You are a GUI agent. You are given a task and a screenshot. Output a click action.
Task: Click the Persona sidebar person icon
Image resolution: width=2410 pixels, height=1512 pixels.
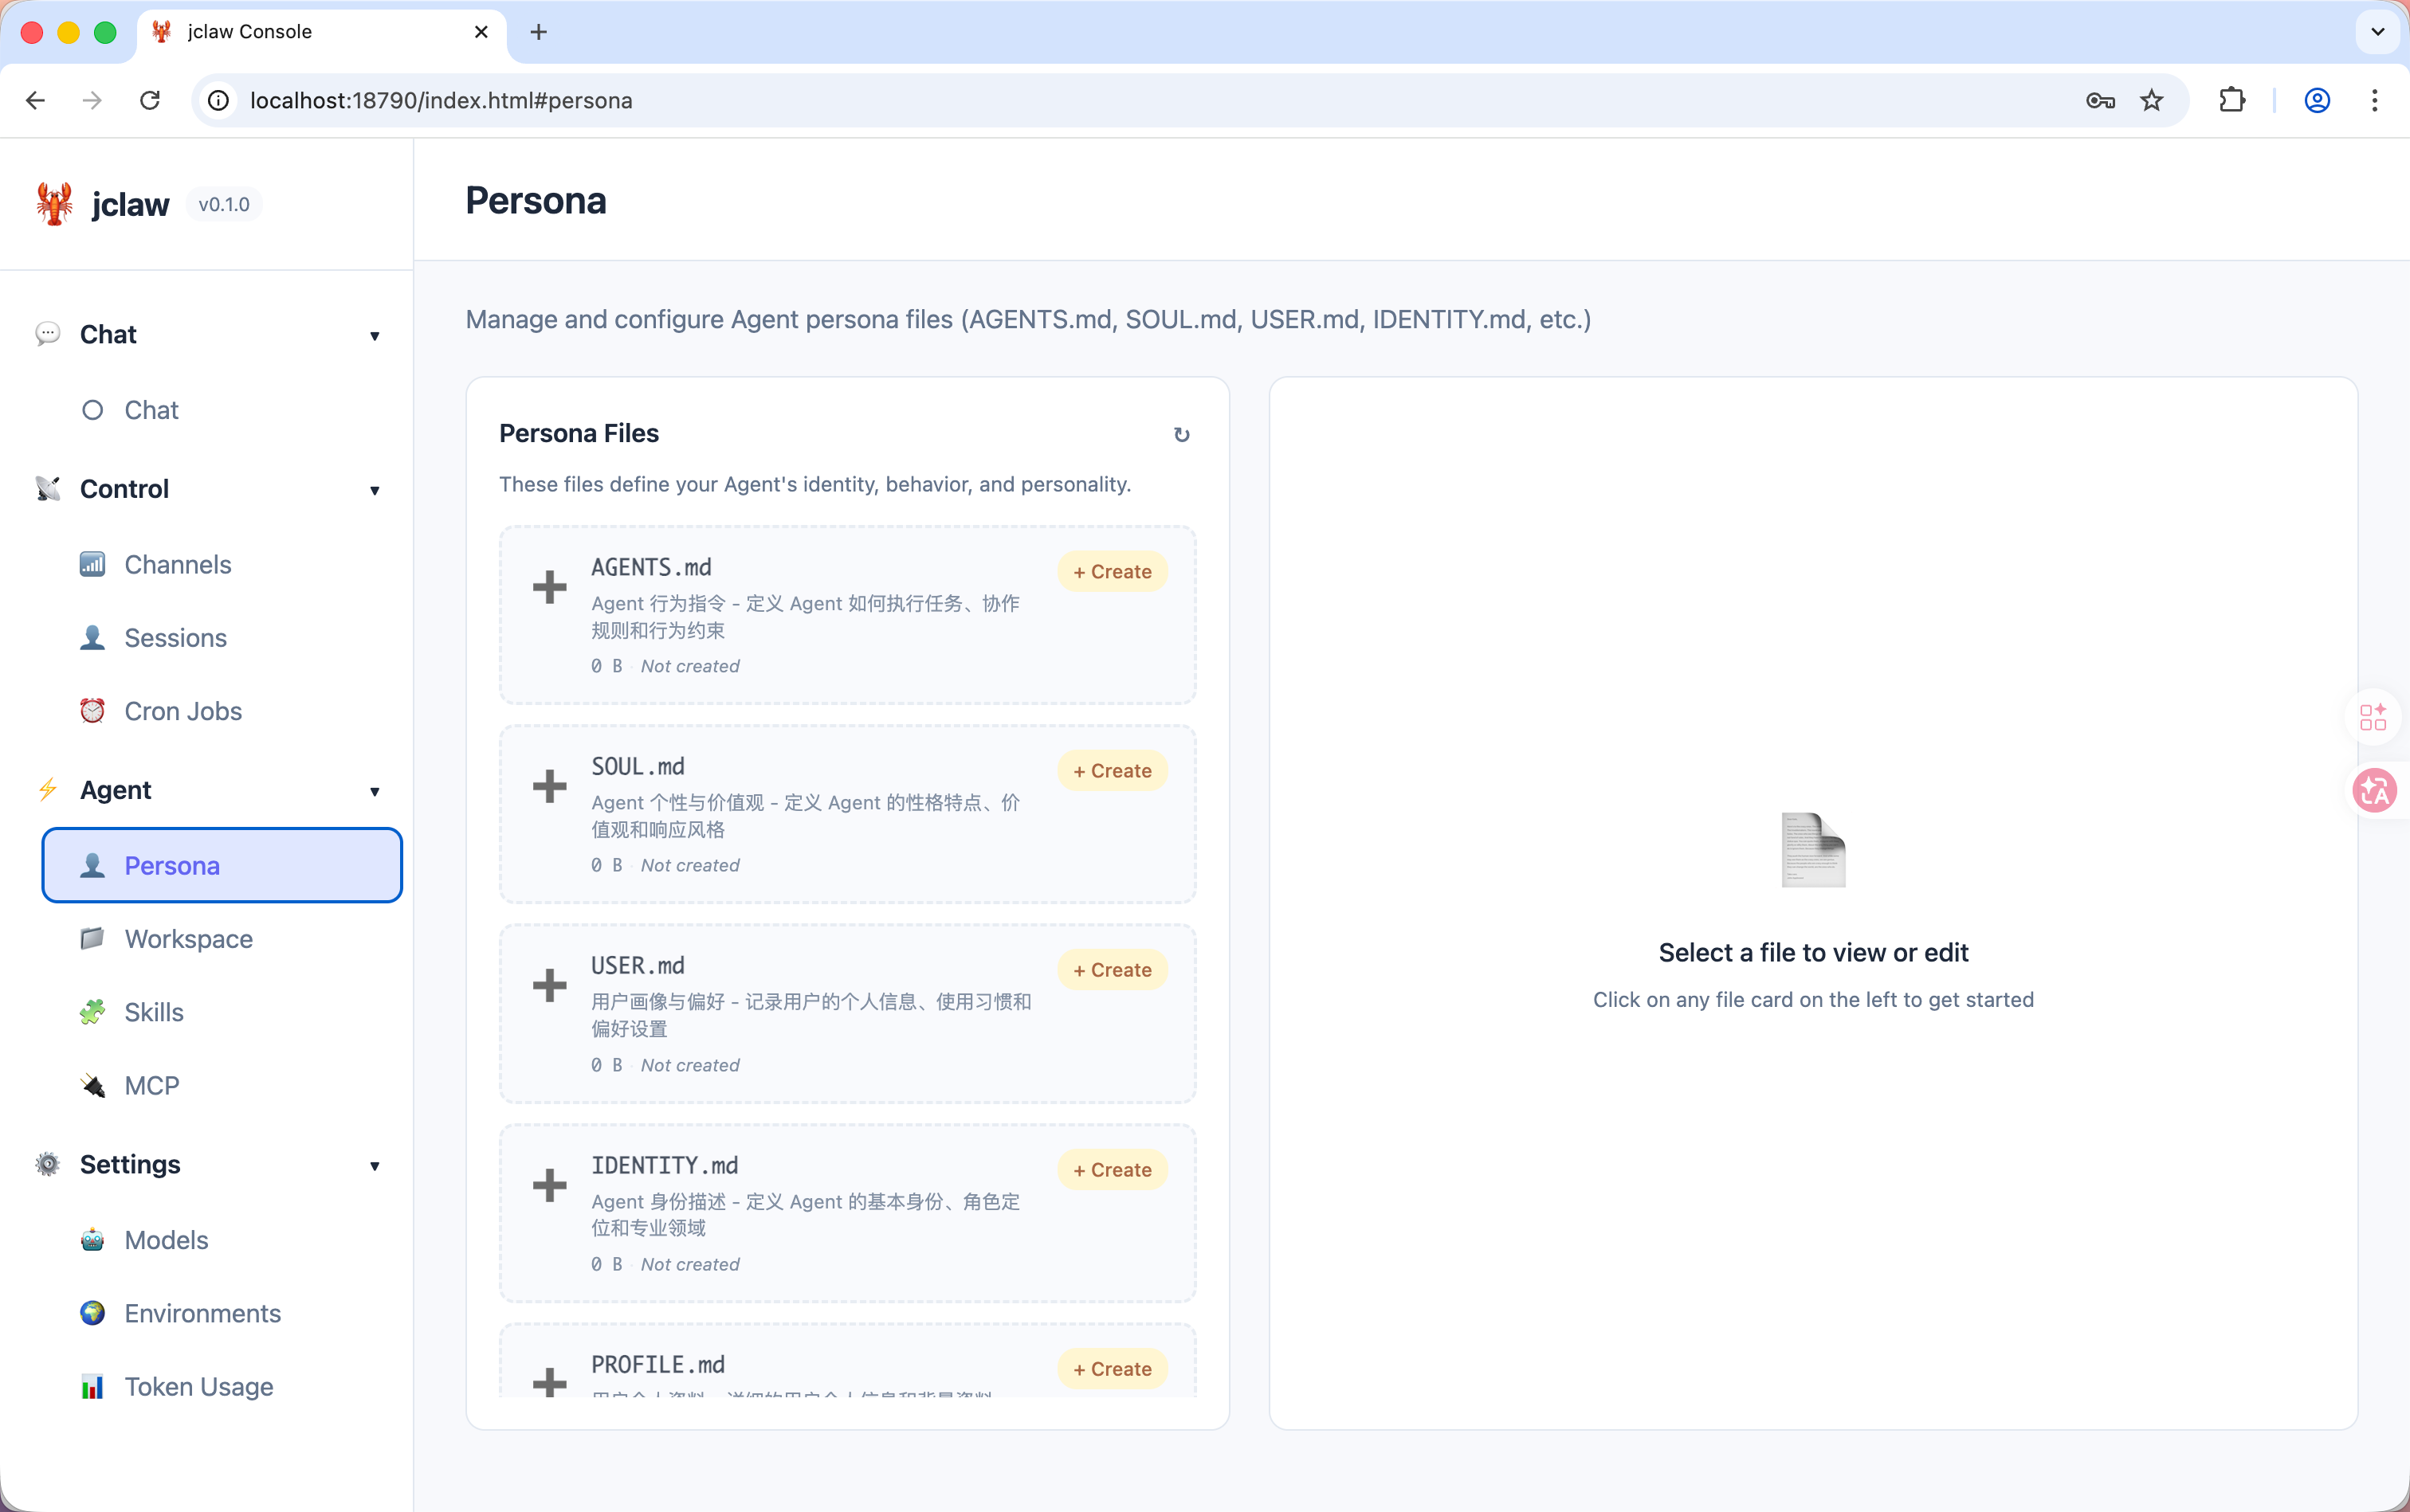pyautogui.click(x=92, y=866)
